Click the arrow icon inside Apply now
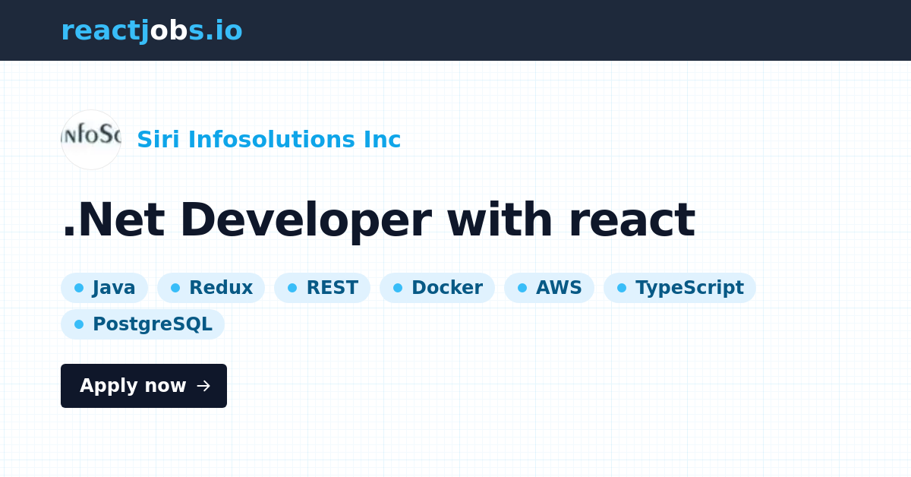Viewport: 911px width, 477px height. click(x=203, y=386)
